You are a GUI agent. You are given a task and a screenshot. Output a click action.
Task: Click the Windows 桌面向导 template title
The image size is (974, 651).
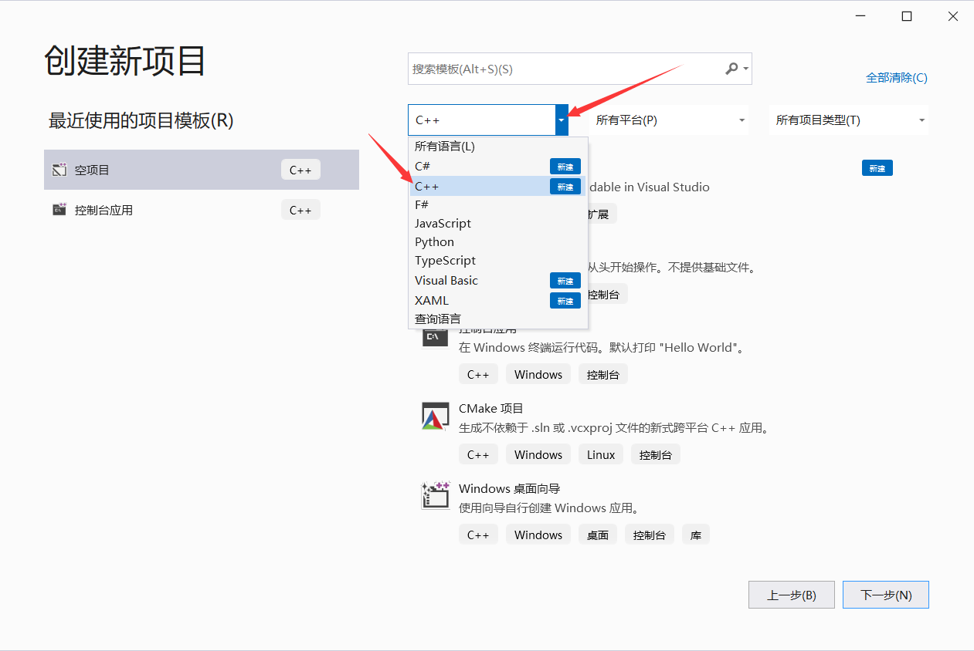tap(509, 488)
